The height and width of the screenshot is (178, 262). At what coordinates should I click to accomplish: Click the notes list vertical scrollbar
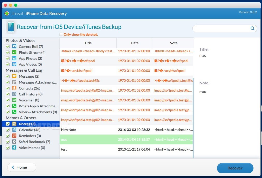click(193, 118)
